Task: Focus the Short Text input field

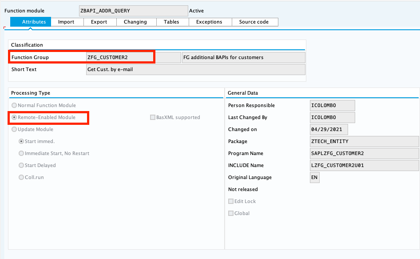Action: point(195,69)
